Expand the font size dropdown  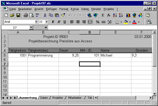pos(47,22)
